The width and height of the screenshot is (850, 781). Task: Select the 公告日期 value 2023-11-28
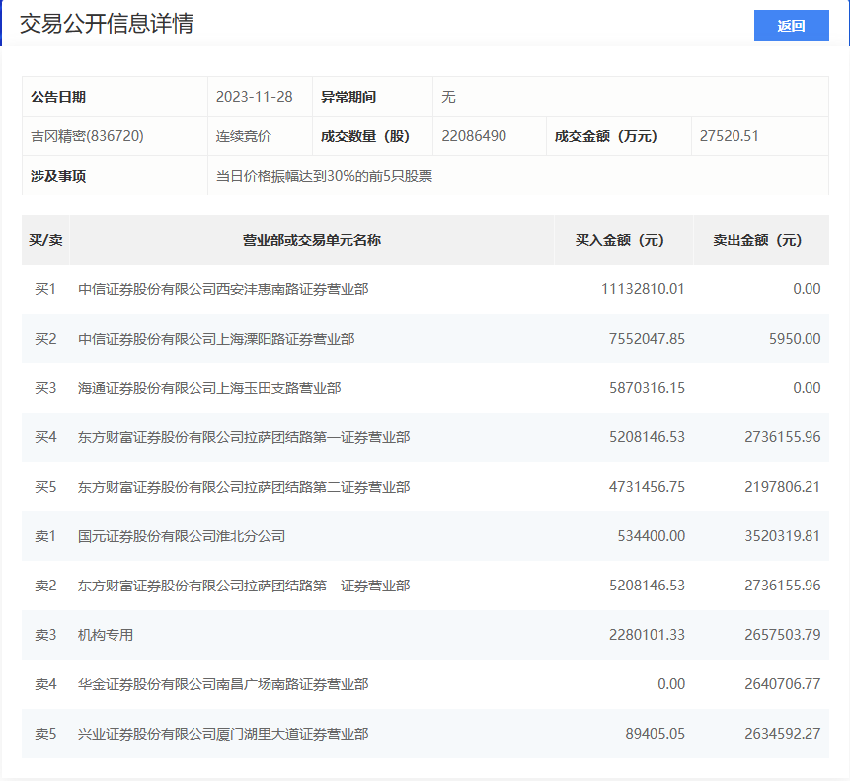(x=254, y=97)
